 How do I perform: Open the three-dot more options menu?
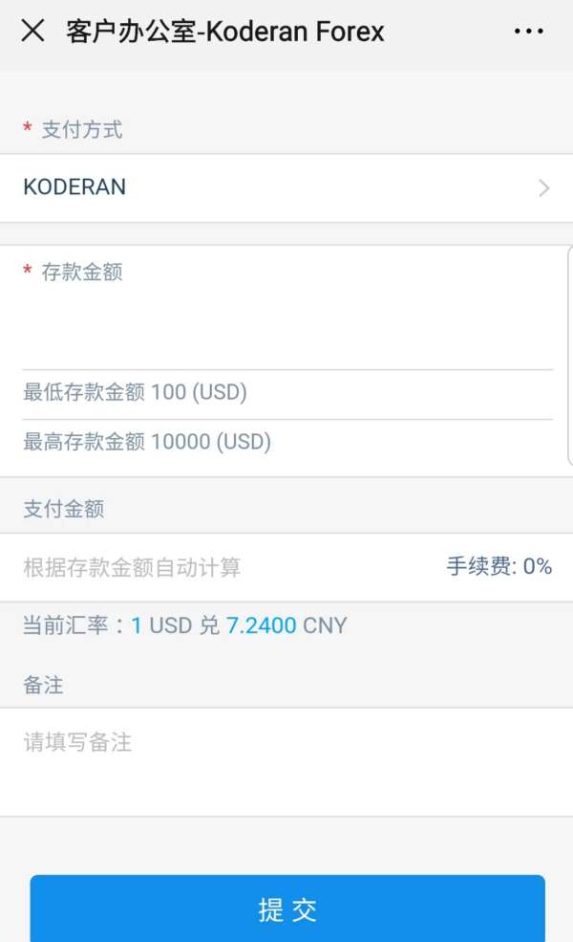tap(528, 32)
